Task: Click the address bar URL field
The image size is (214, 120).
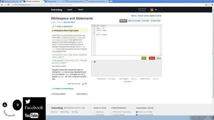Action: [108, 5]
